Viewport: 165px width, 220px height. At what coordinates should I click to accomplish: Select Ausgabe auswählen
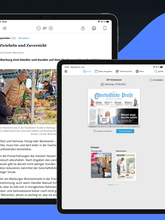pos(103,131)
